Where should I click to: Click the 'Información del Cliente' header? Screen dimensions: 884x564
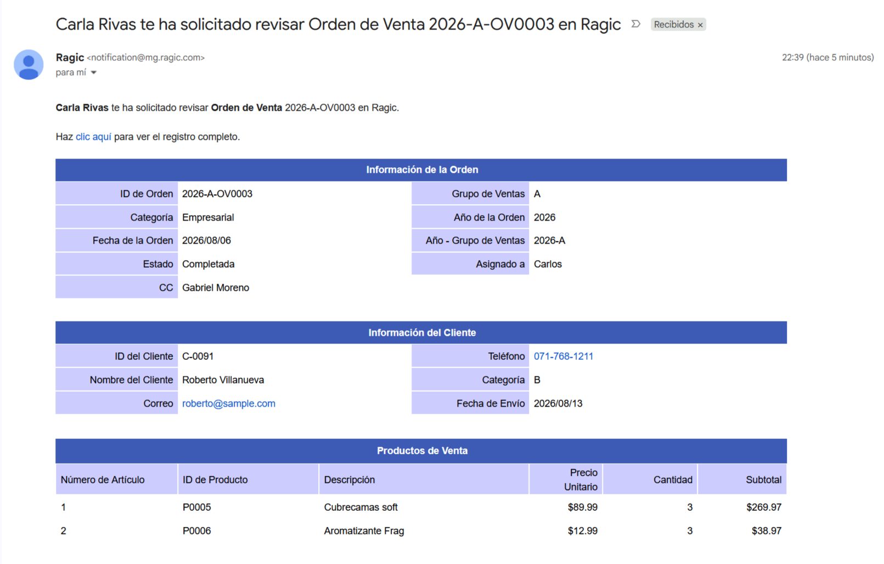point(421,332)
